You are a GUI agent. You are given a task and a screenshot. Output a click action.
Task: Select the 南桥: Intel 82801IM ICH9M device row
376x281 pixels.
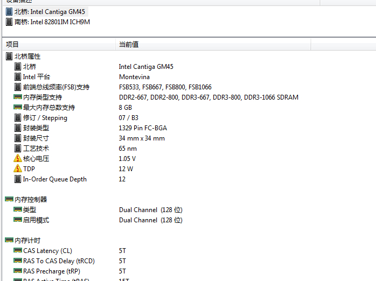point(48,22)
